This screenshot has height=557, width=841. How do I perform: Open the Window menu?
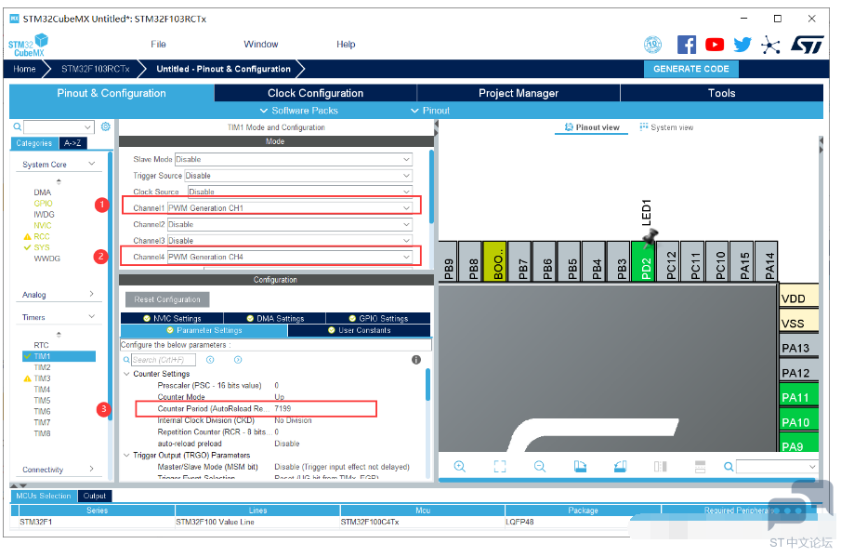tap(261, 44)
